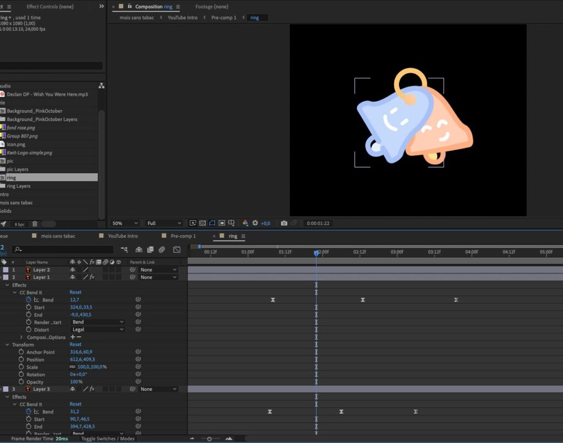Click Reset for Layer 1 Transform

[x=75, y=344]
